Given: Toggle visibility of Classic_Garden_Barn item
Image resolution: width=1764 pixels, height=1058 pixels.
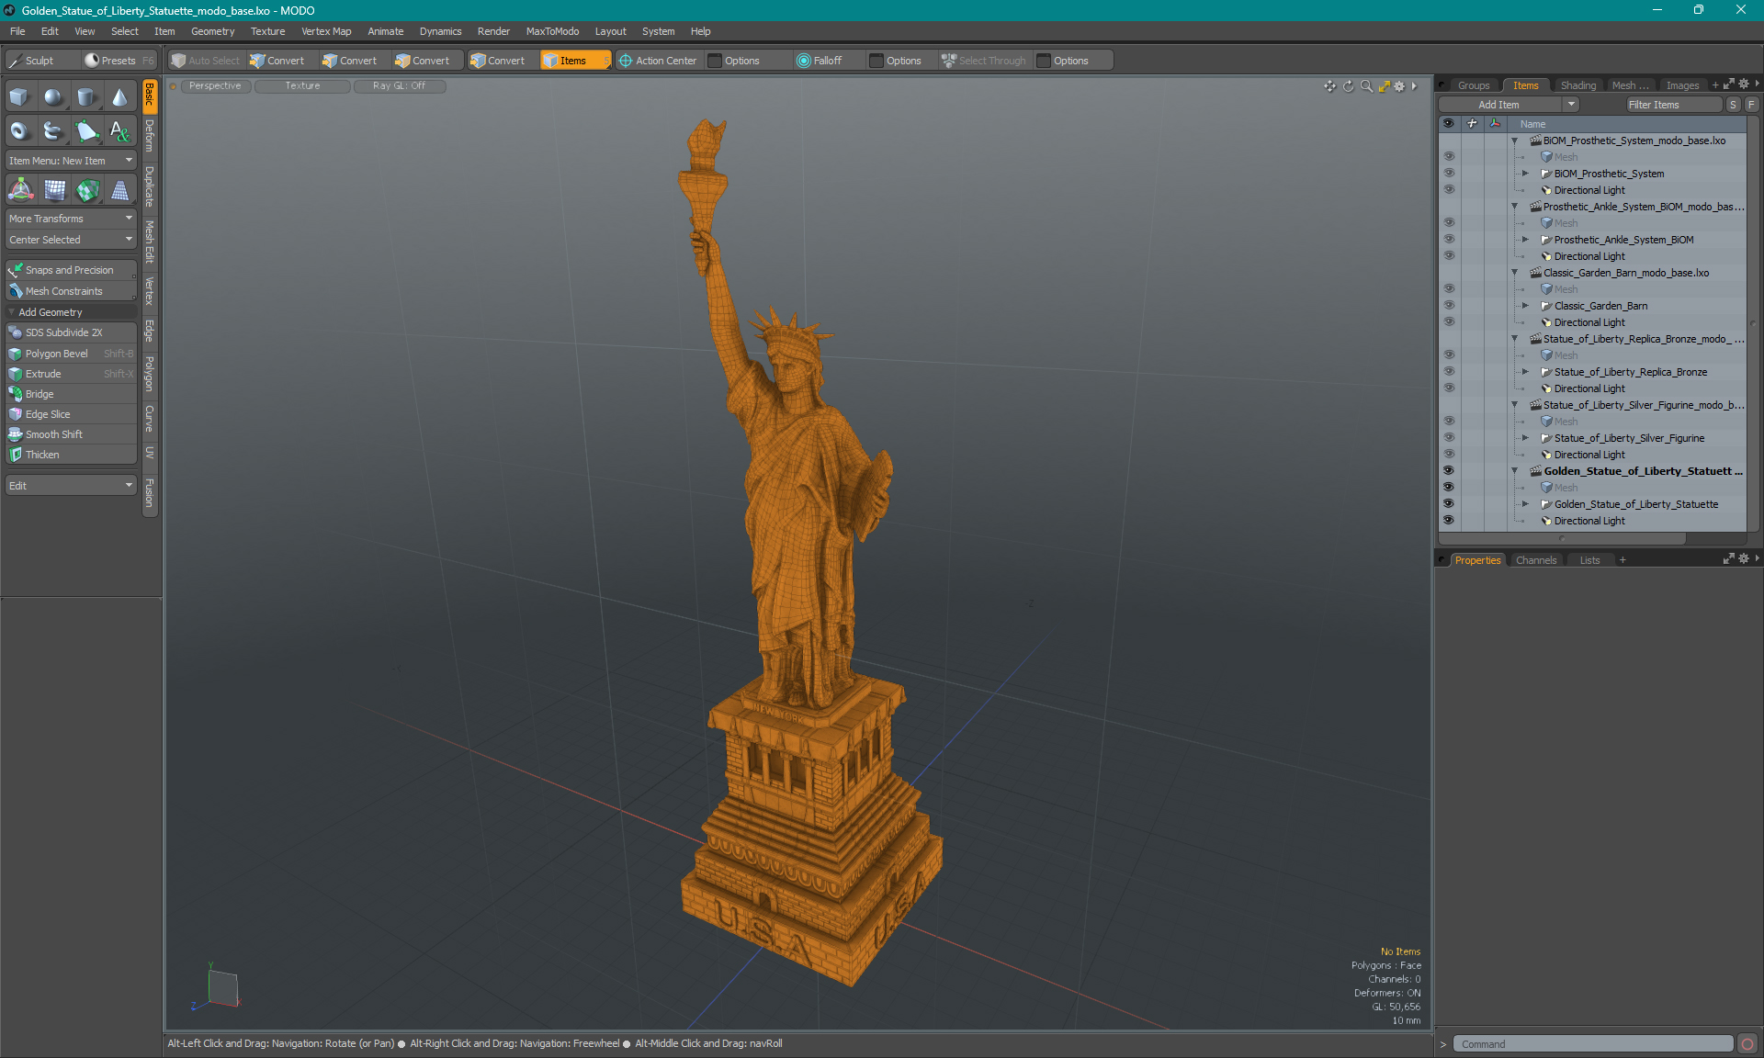Looking at the screenshot, I should [x=1449, y=306].
